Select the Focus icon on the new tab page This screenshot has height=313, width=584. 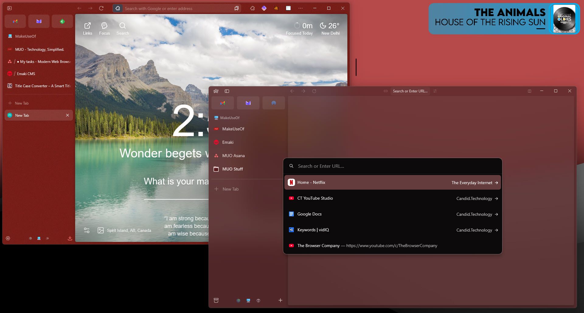tap(104, 27)
